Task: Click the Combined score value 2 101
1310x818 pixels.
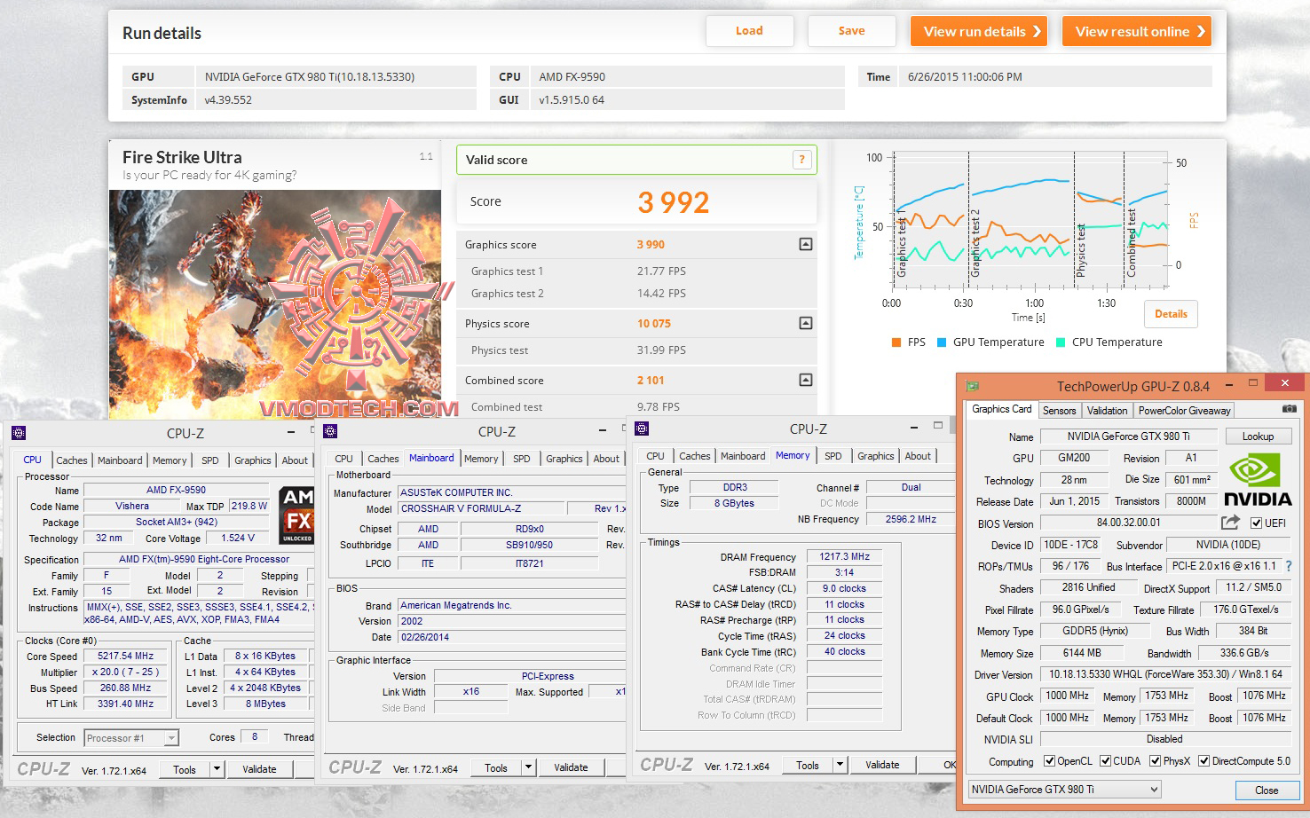Action: (x=651, y=381)
